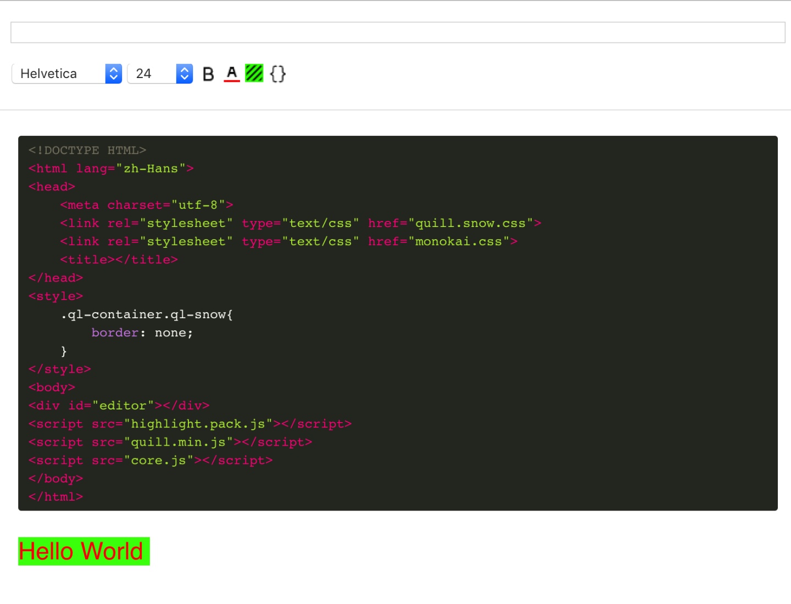Click the empty text field at the top
Screen dimensions: 791x604
click(396, 32)
